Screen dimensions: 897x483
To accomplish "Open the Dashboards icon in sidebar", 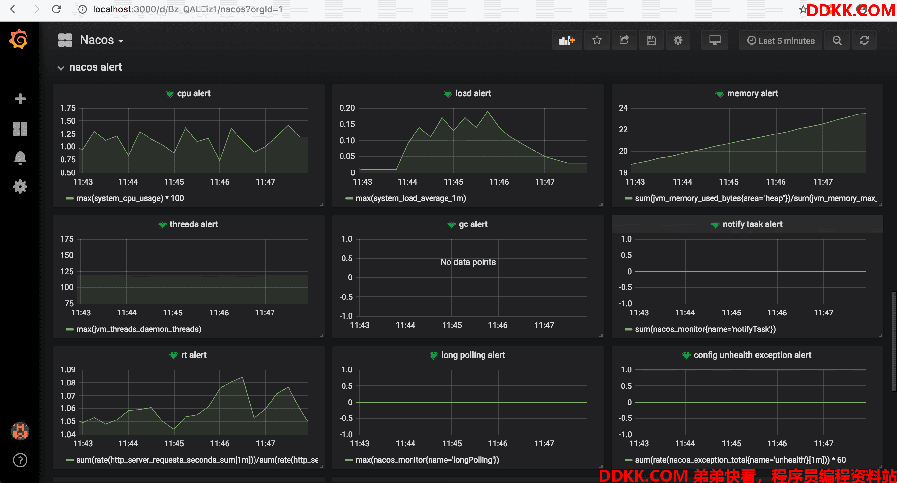I will tap(20, 129).
